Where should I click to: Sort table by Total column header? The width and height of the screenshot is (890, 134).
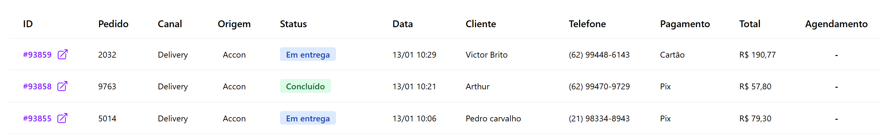click(x=750, y=24)
